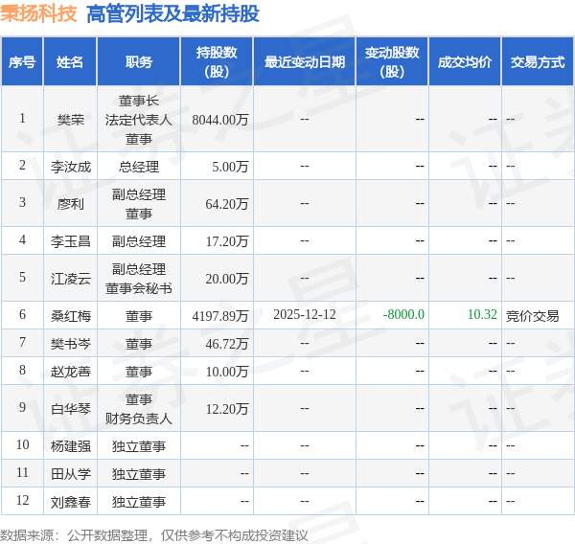
Task: Click the 数据来源 disclaimer text at bottom
Action: coord(154,534)
